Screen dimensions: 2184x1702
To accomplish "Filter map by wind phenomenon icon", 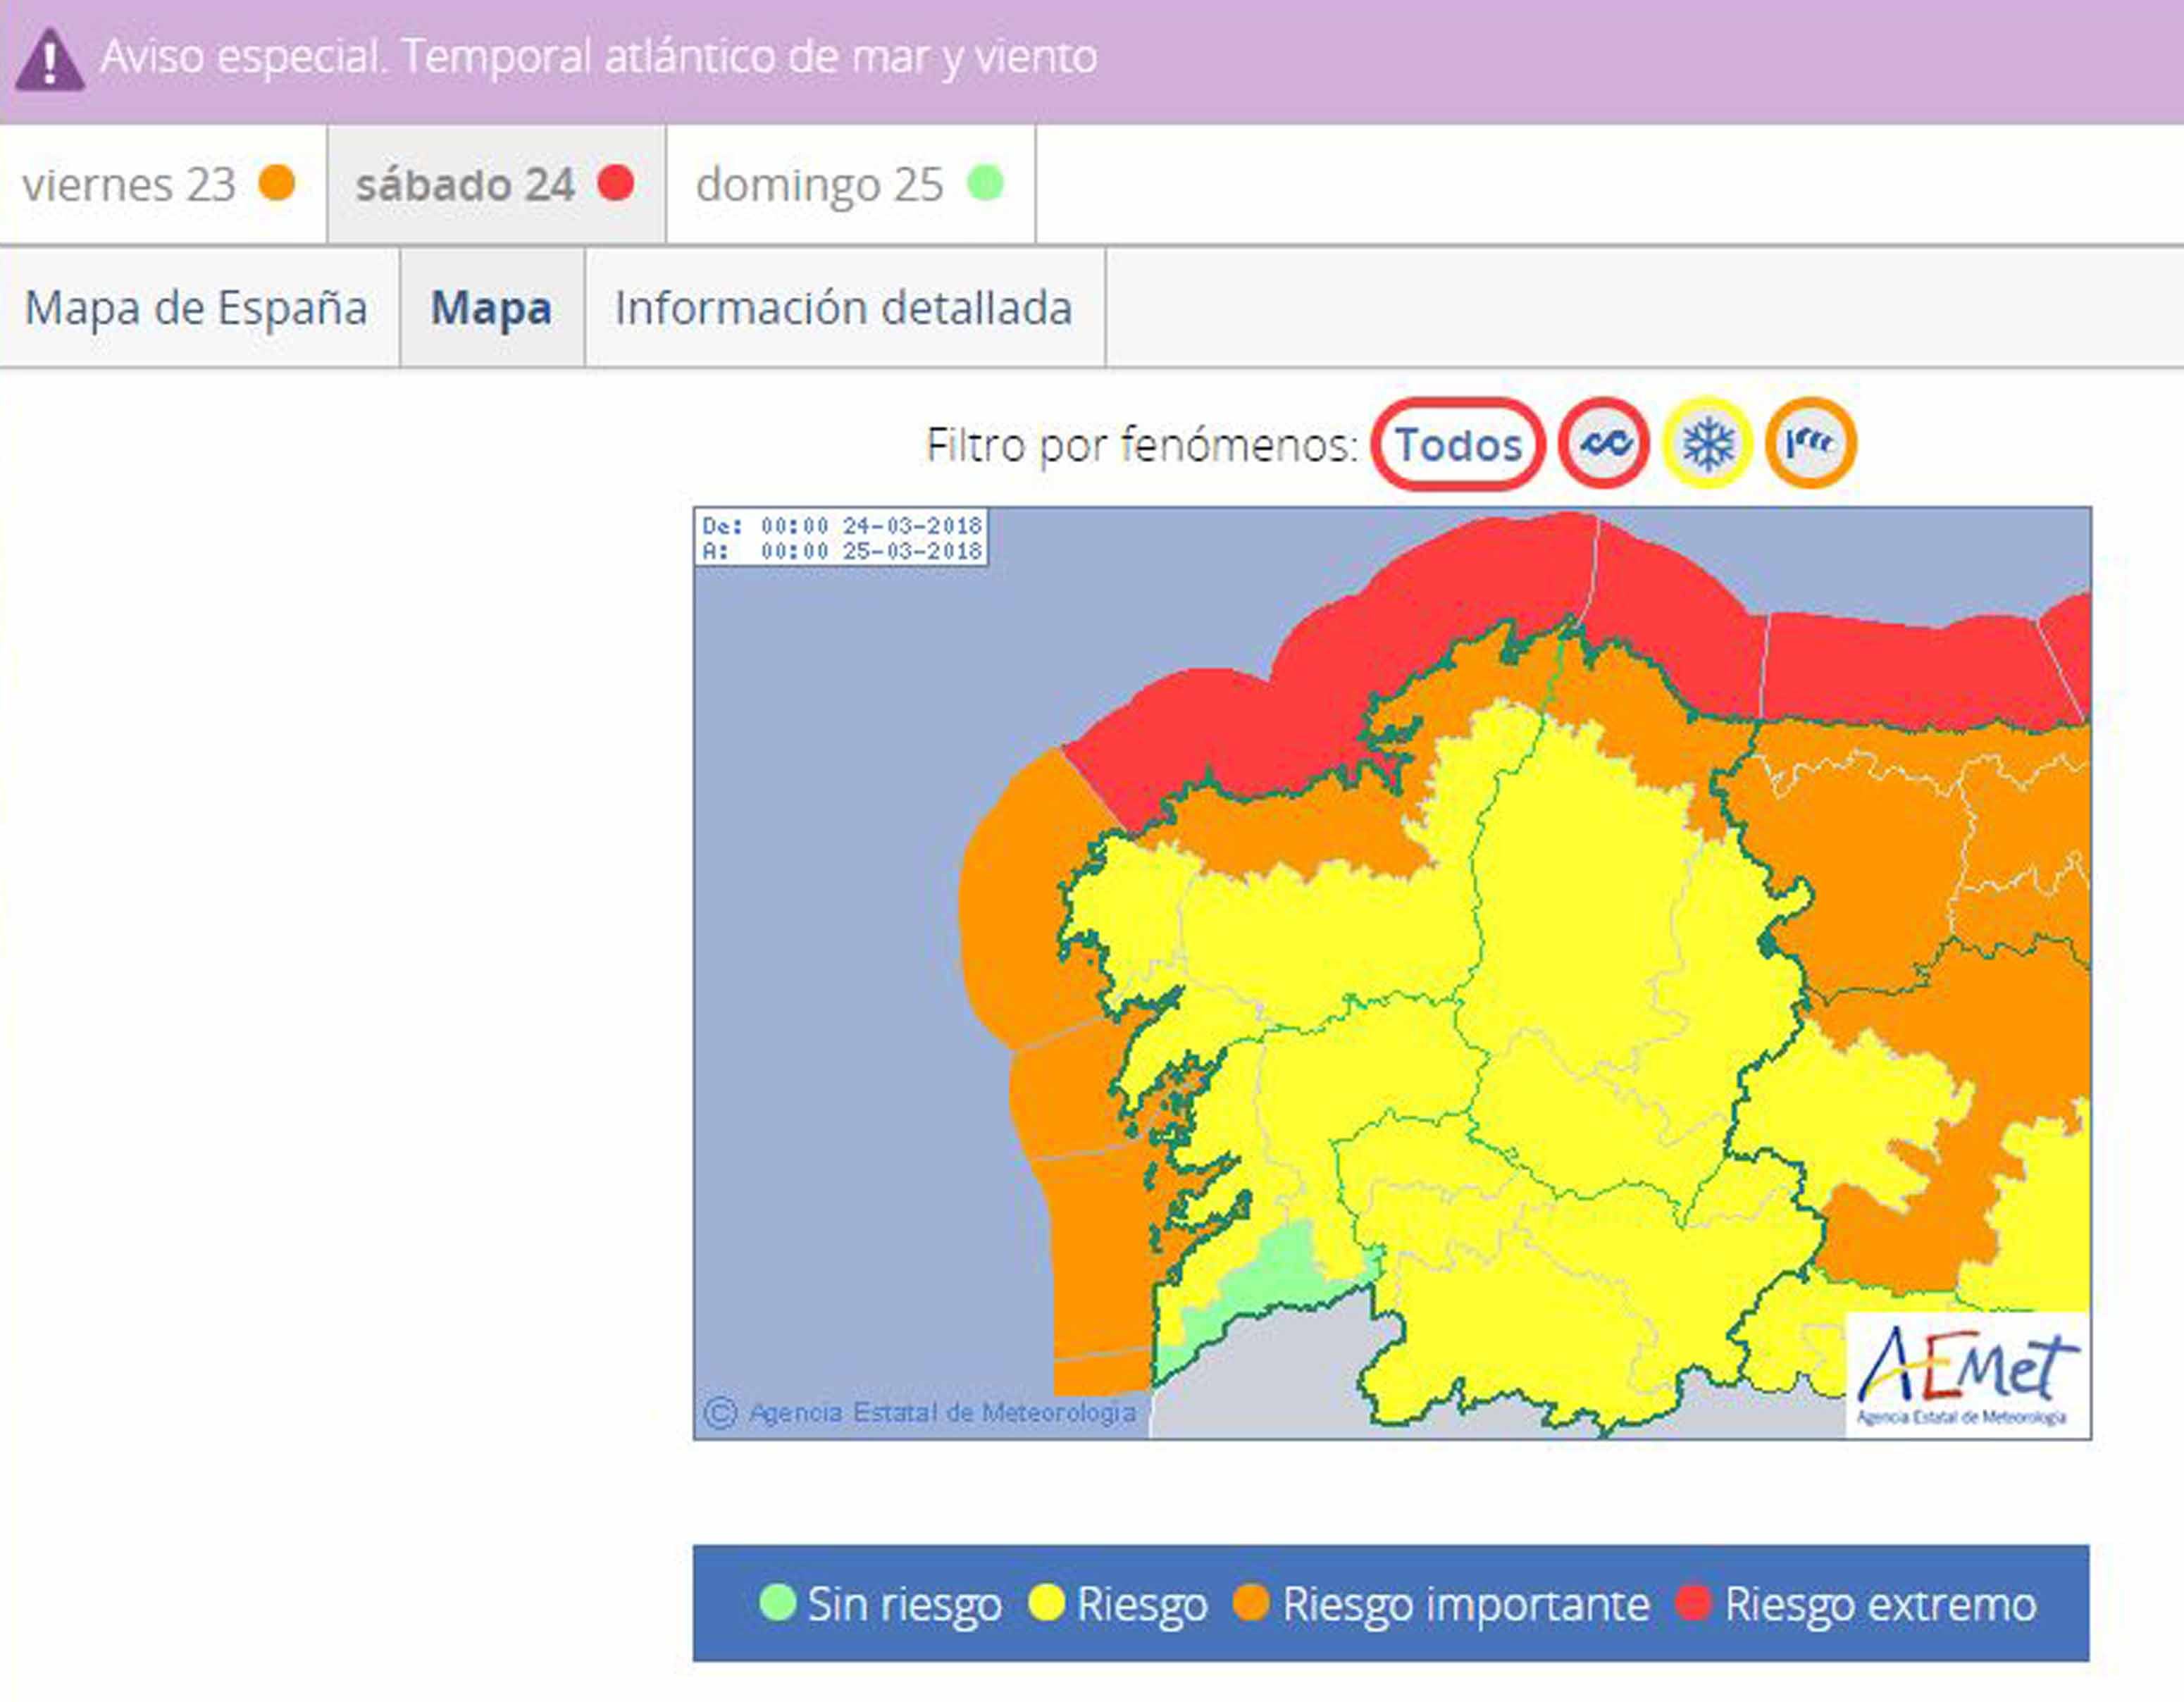I will coord(1811,443).
